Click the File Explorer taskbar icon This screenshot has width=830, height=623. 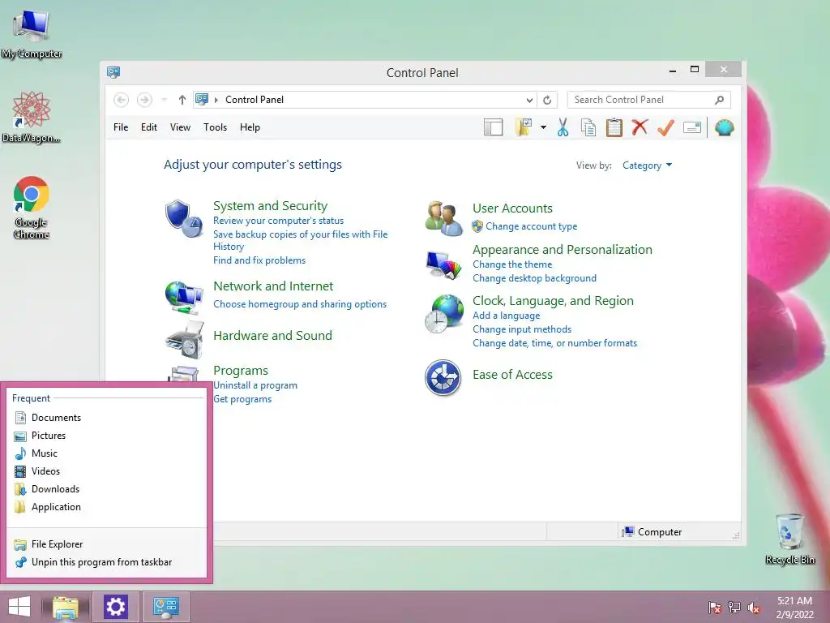[66, 607]
